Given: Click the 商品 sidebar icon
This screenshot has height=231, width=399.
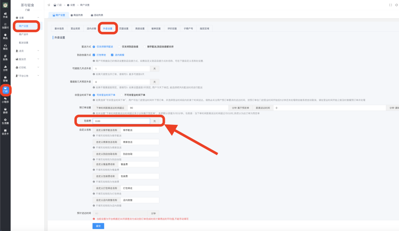Looking at the screenshot, I should (x=5, y=37).
